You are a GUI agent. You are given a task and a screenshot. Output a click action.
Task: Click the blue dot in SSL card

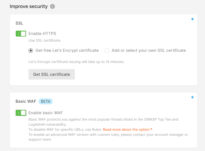pyautogui.click(x=192, y=19)
